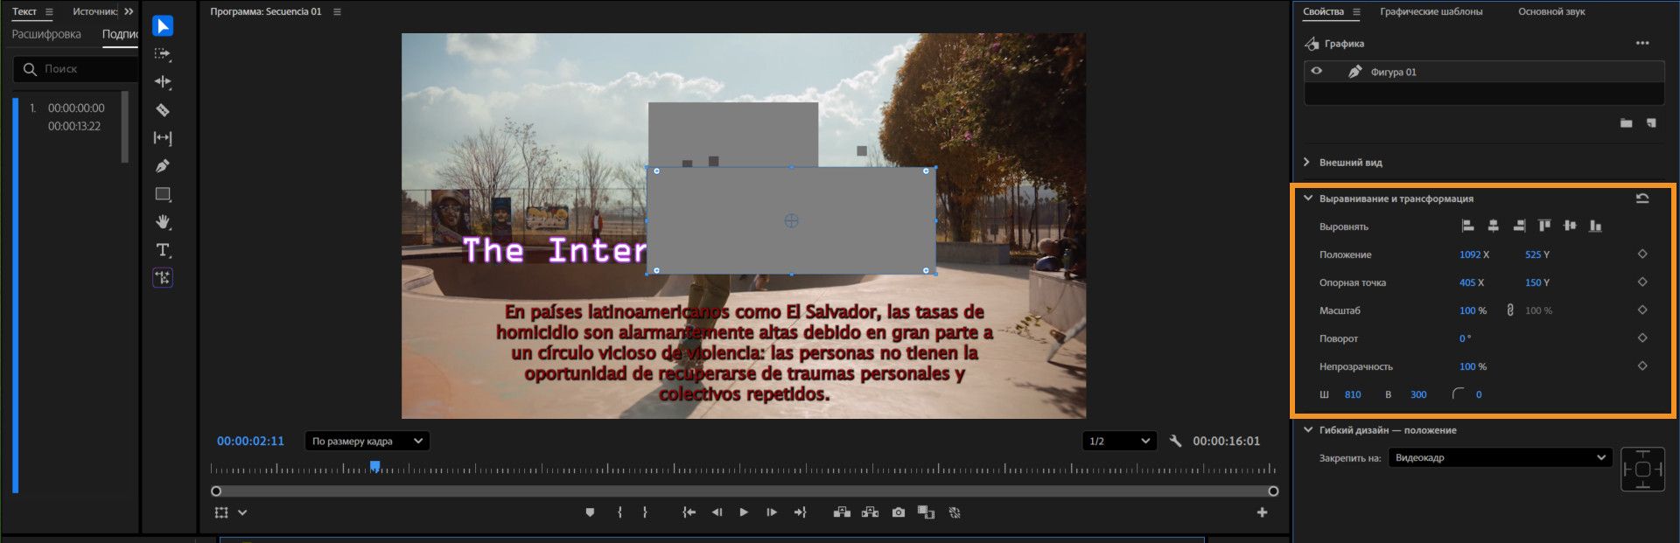The image size is (1680, 543).
Task: Open comparison view button
Action: pyautogui.click(x=926, y=512)
